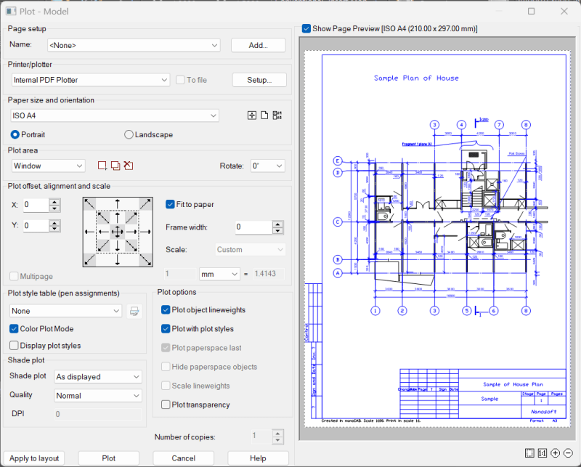The image size is (581, 467).
Task: Click the zoom-in icon under the preview
Action: [x=556, y=452]
